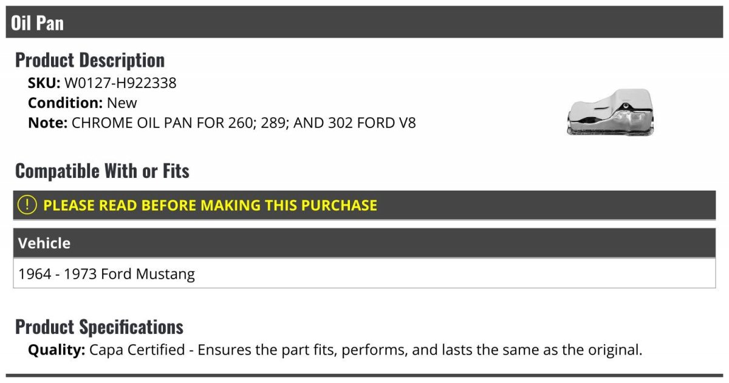
Task: Click the SKU number W0127-H922338
Action: 120,83
